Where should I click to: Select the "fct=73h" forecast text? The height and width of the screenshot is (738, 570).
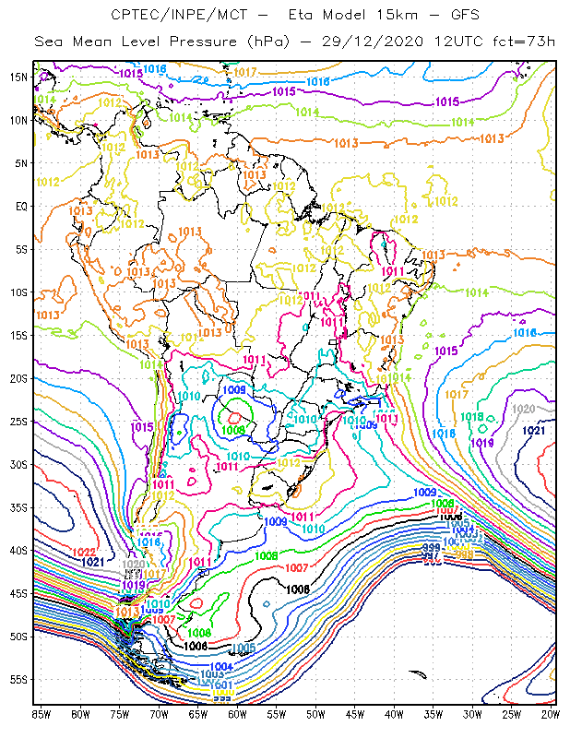pyautogui.click(x=524, y=42)
